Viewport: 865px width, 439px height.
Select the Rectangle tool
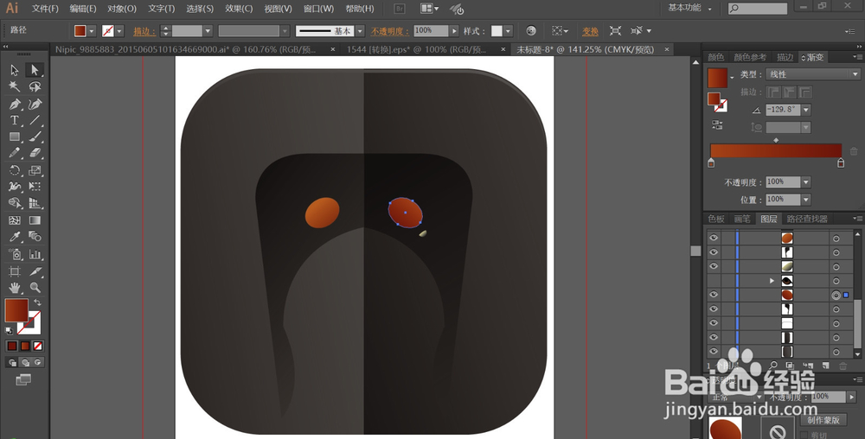click(15, 137)
